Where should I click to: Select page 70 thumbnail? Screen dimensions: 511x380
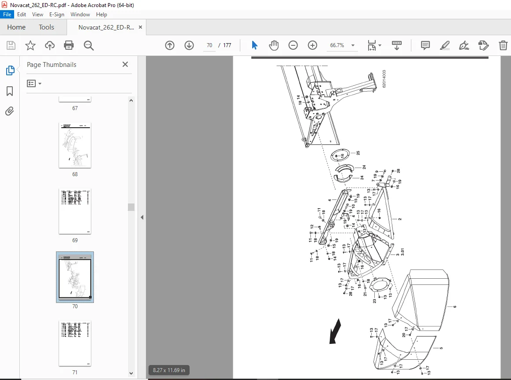pyautogui.click(x=75, y=277)
